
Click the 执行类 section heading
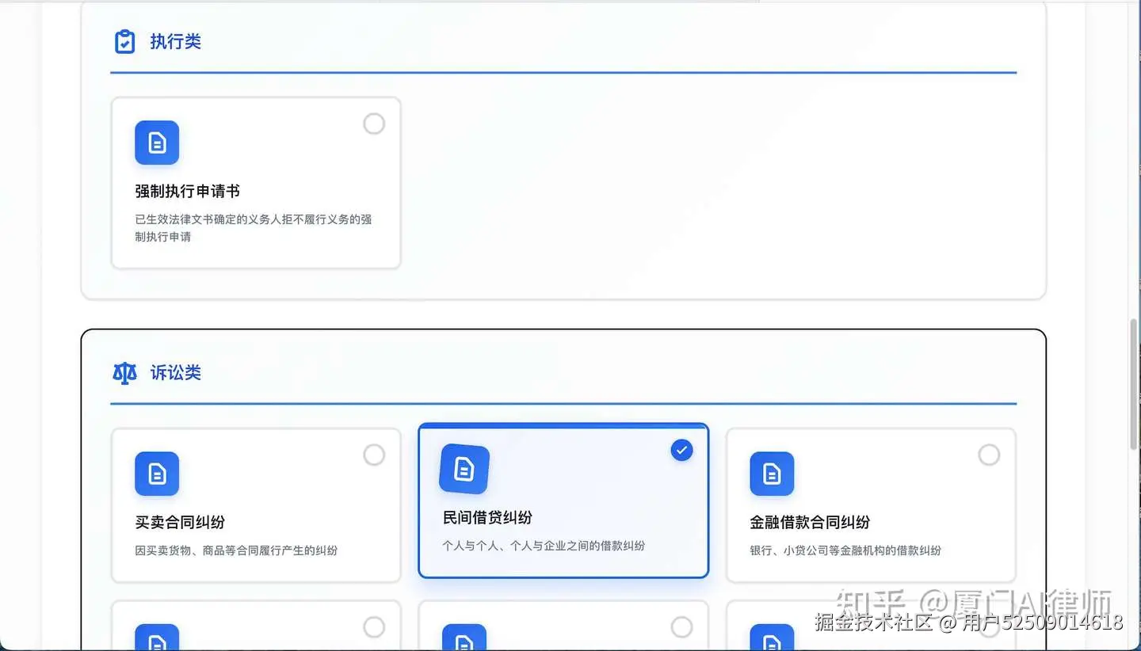pos(175,42)
